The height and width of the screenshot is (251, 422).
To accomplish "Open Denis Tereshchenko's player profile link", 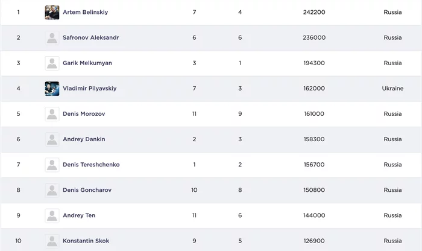I will coord(91,165).
